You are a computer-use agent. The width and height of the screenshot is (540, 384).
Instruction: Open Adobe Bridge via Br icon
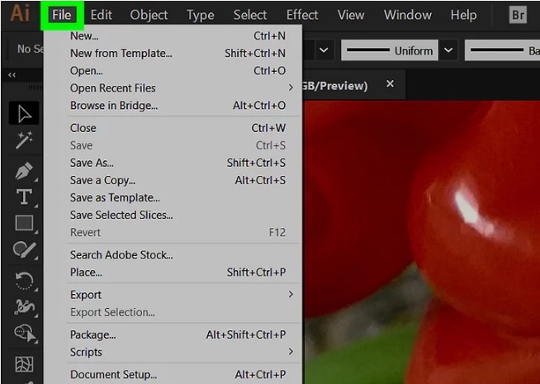click(x=518, y=15)
